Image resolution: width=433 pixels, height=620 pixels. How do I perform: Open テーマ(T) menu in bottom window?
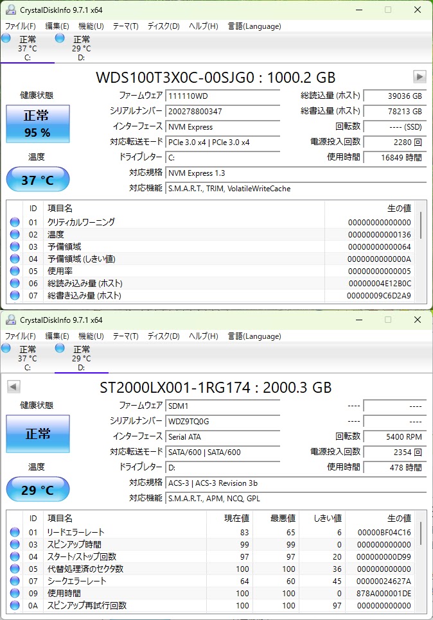point(125,336)
